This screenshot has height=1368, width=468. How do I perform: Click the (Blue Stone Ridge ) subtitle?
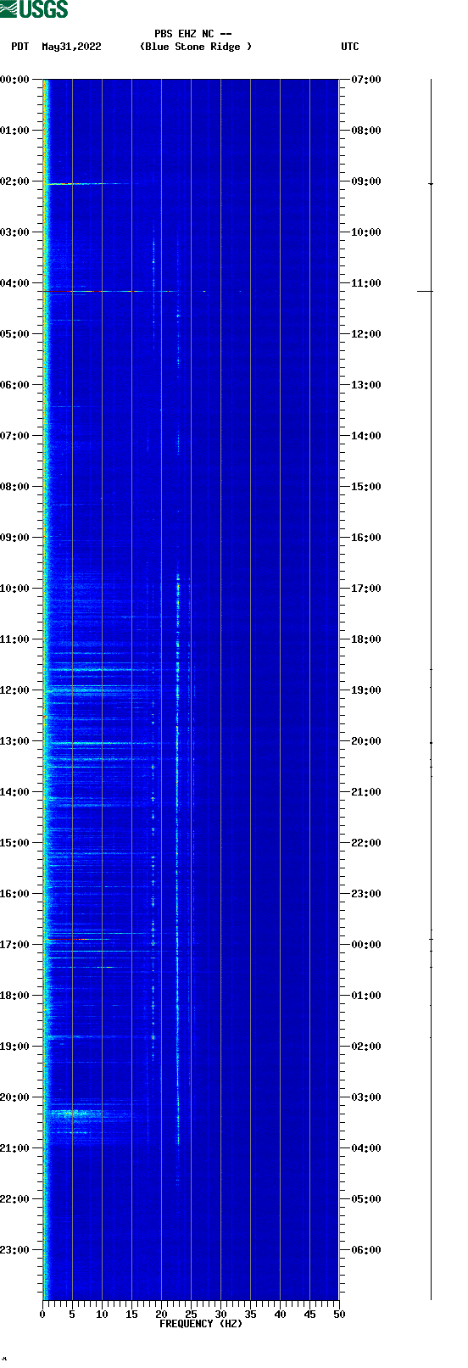point(196,47)
